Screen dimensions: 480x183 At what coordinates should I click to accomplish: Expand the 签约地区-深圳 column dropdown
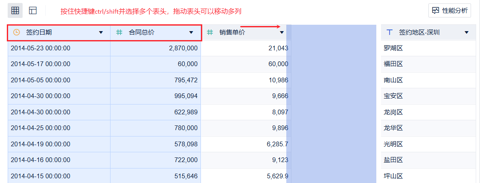click(x=466, y=32)
